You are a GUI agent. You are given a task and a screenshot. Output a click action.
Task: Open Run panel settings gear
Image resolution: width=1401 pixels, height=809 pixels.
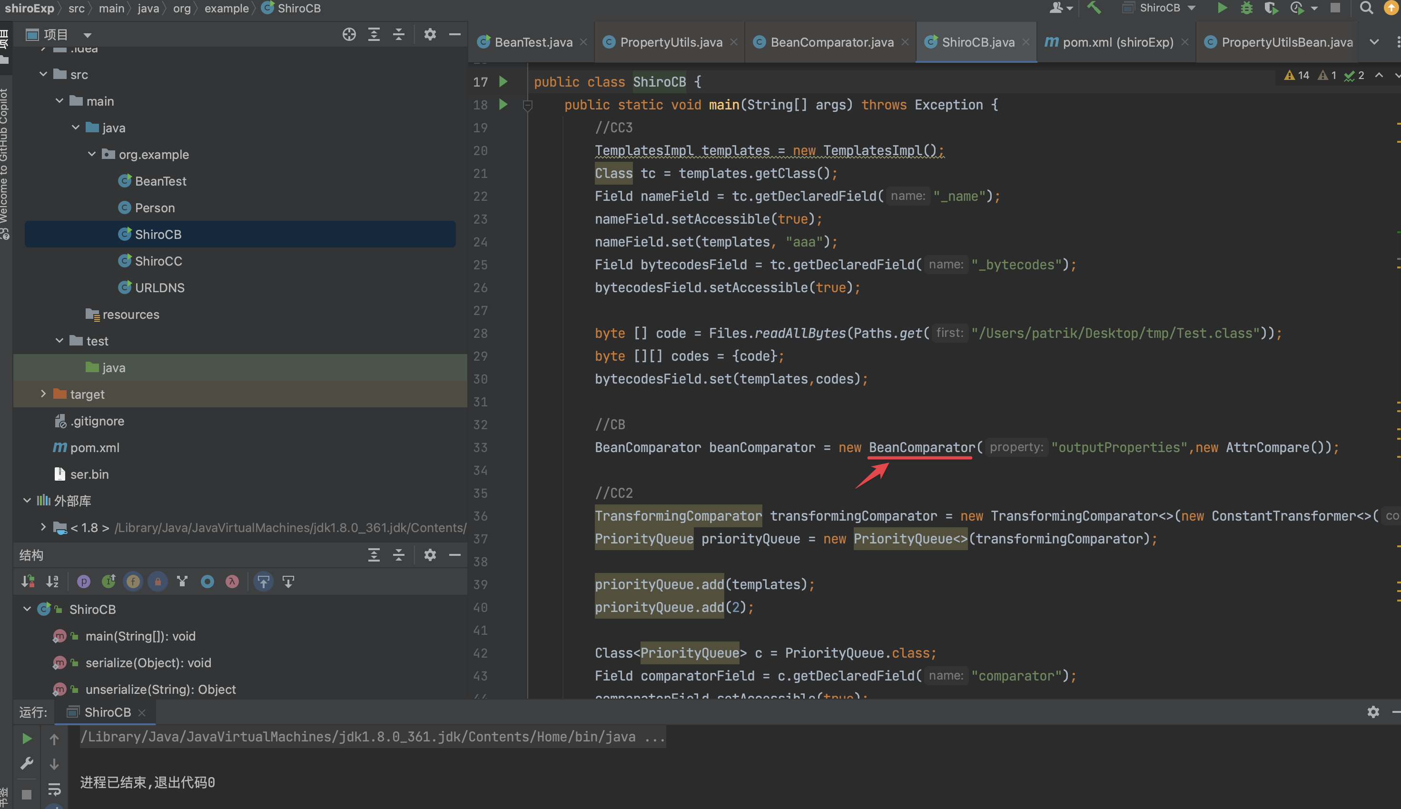pos(1373,712)
